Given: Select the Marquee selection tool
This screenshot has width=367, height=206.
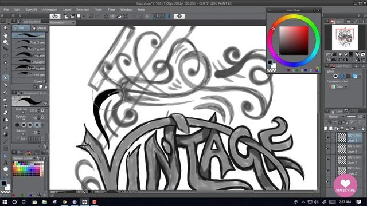Looking at the screenshot, I should (5, 56).
